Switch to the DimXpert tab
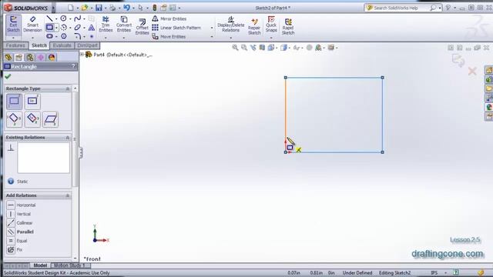493x277 pixels. (87, 45)
